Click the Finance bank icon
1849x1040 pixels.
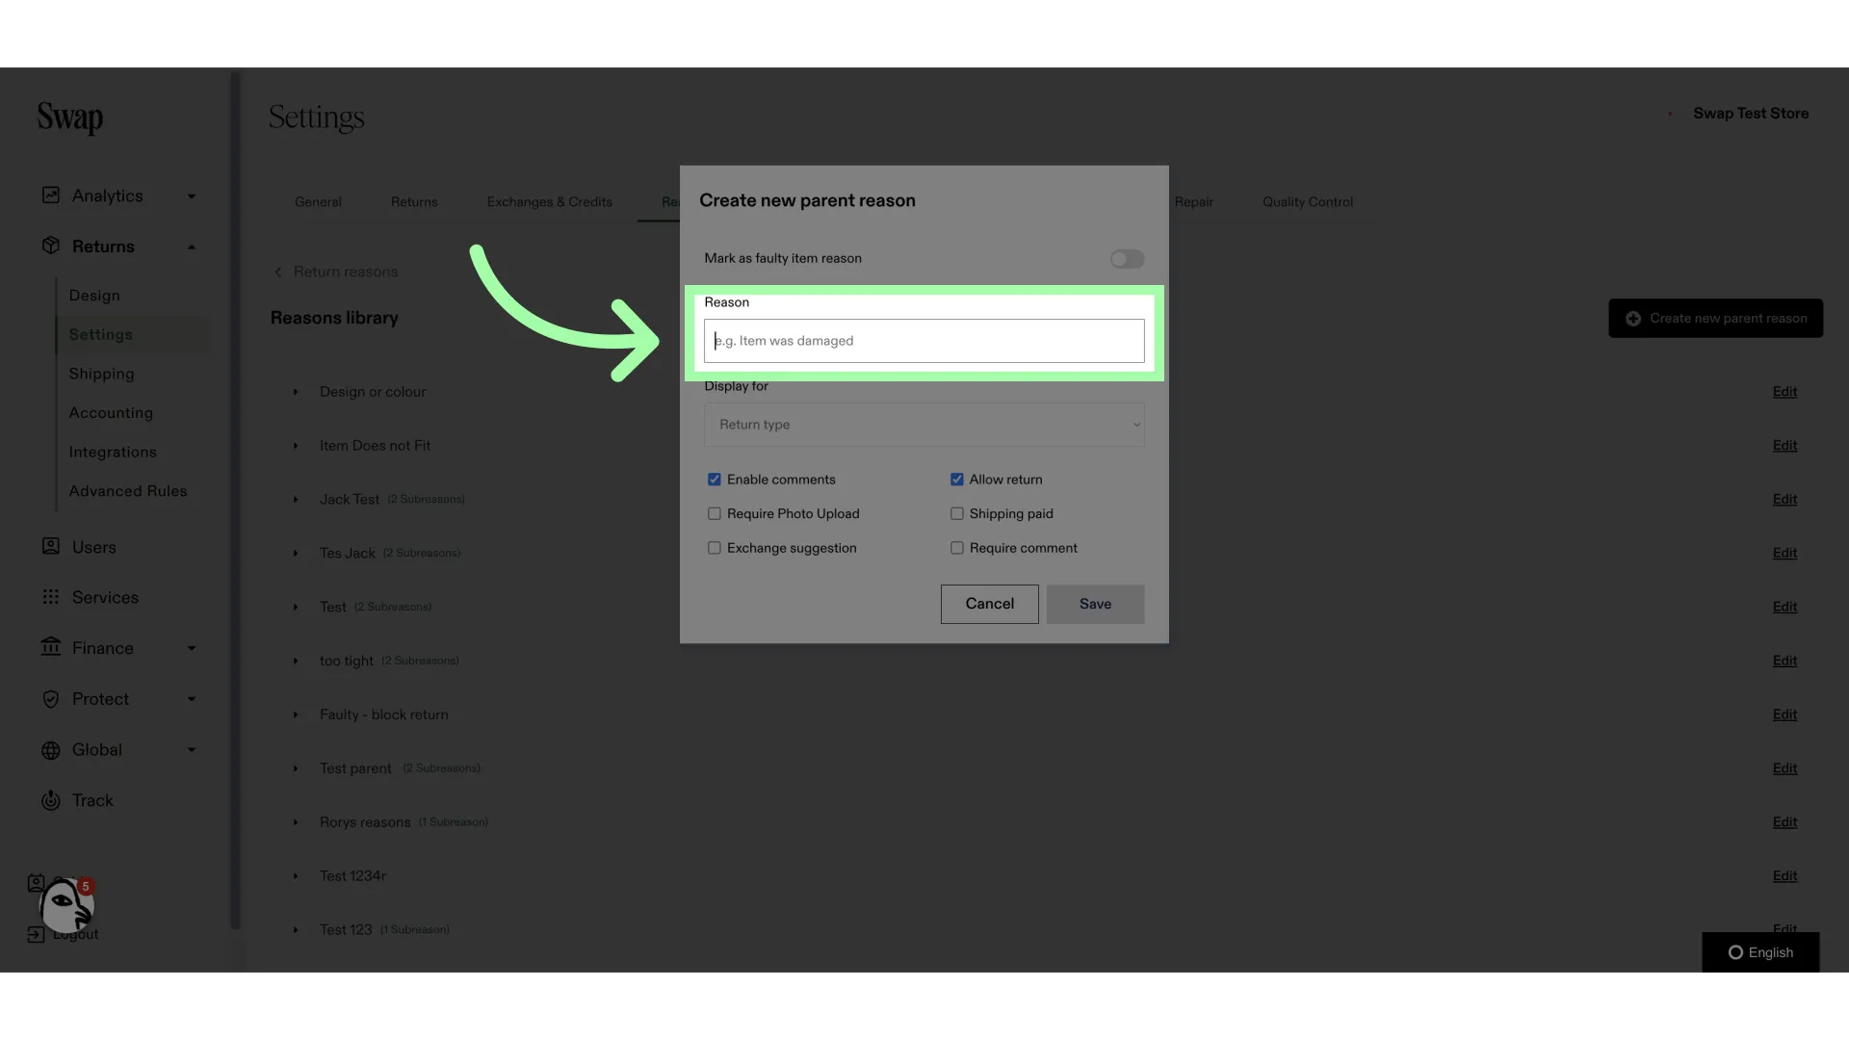[x=51, y=647]
